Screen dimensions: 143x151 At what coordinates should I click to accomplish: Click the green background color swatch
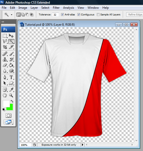[x=11, y=109]
